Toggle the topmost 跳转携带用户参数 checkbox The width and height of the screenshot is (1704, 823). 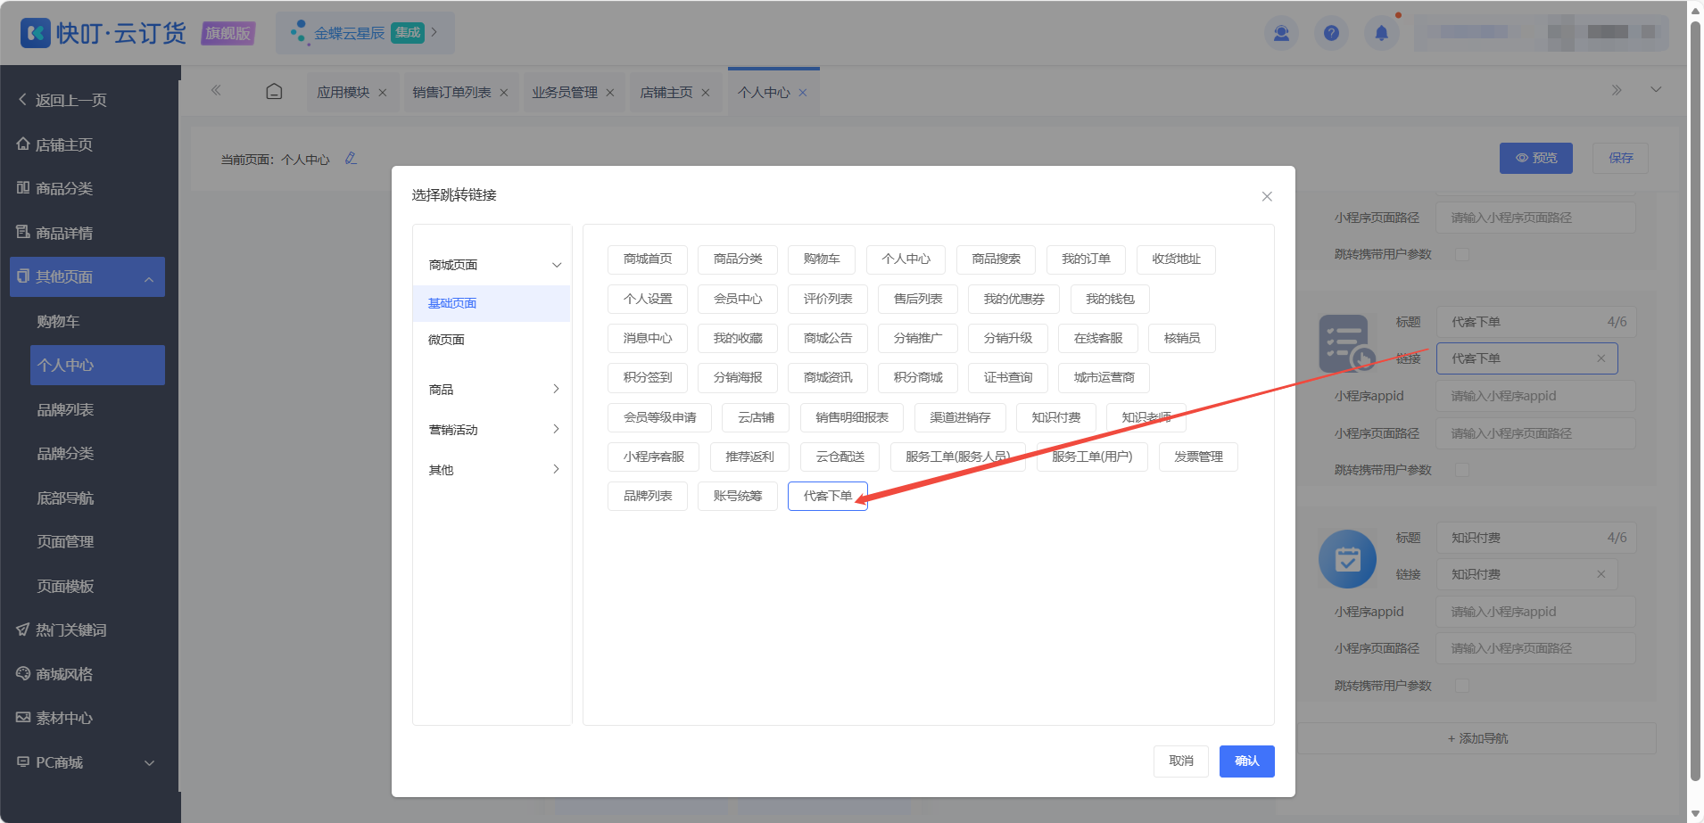point(1461,254)
